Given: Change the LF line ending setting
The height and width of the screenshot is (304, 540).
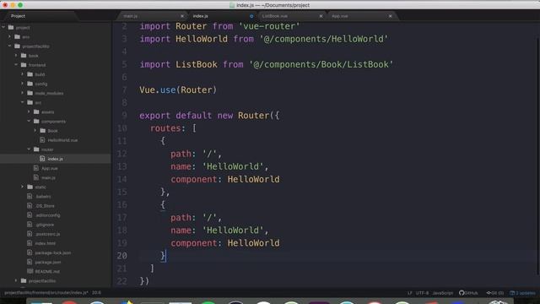Looking at the screenshot, I should click(409, 293).
